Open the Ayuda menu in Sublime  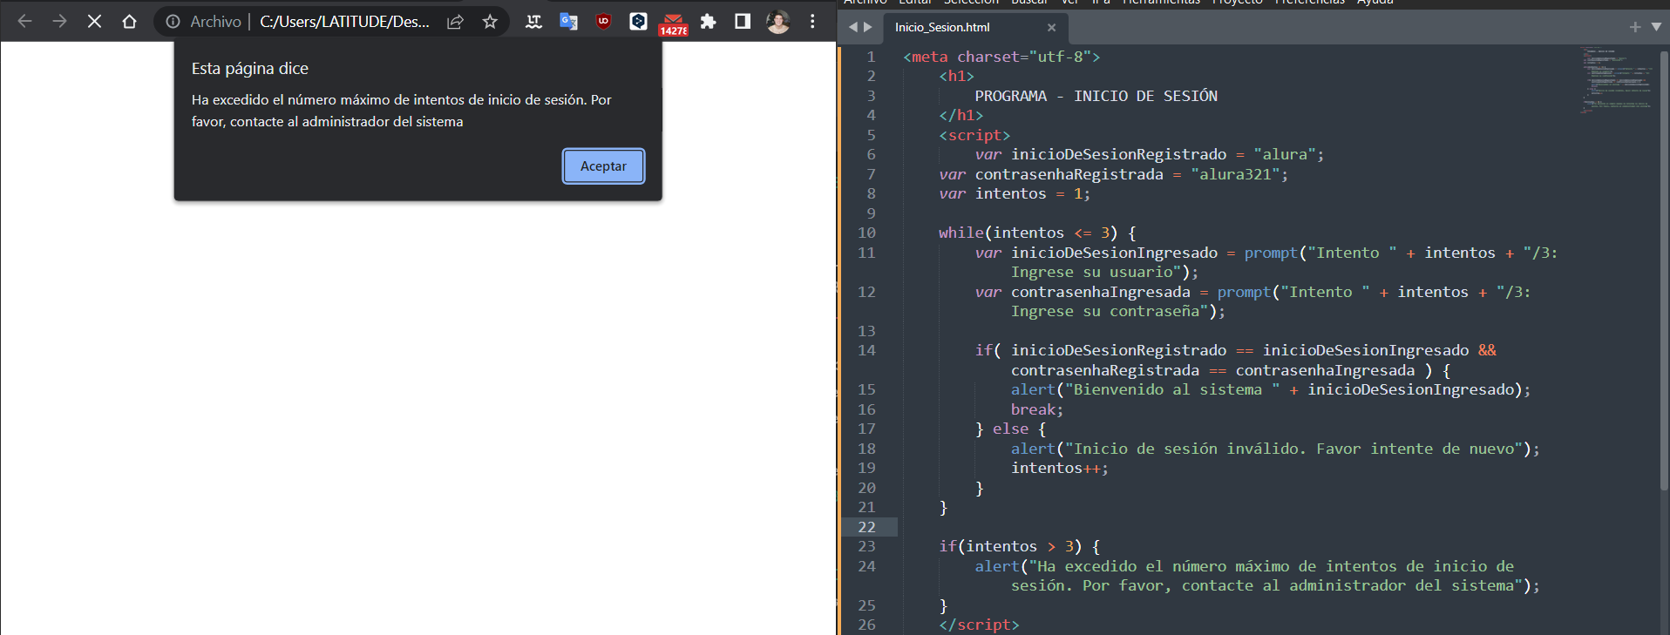coord(1375,3)
